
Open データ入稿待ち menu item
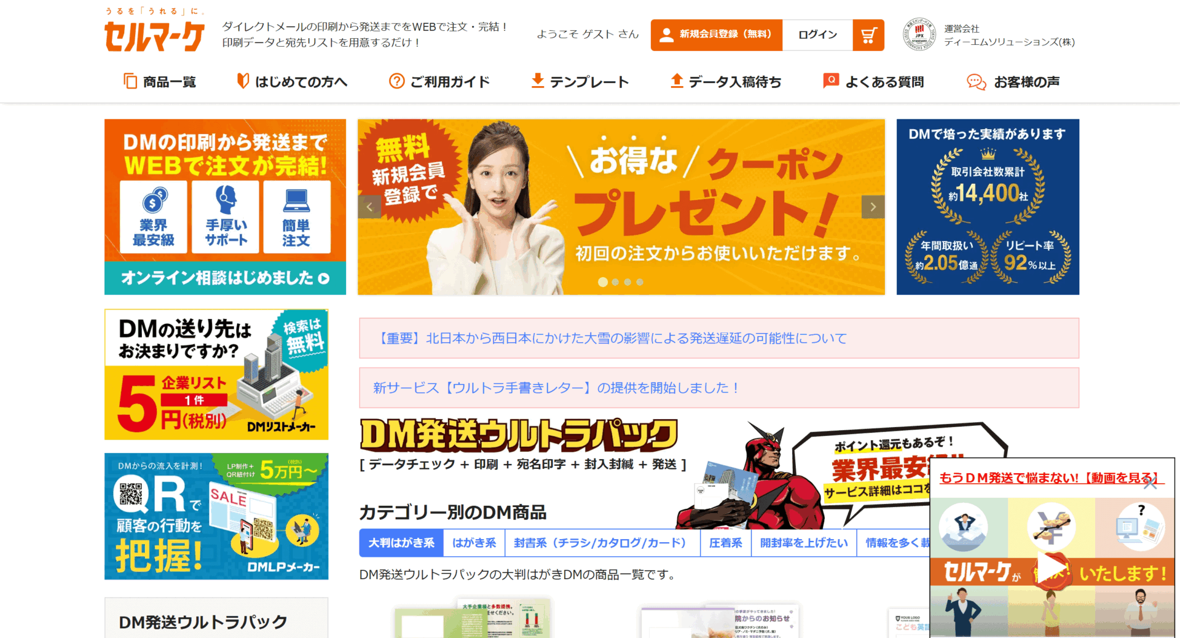click(x=726, y=82)
